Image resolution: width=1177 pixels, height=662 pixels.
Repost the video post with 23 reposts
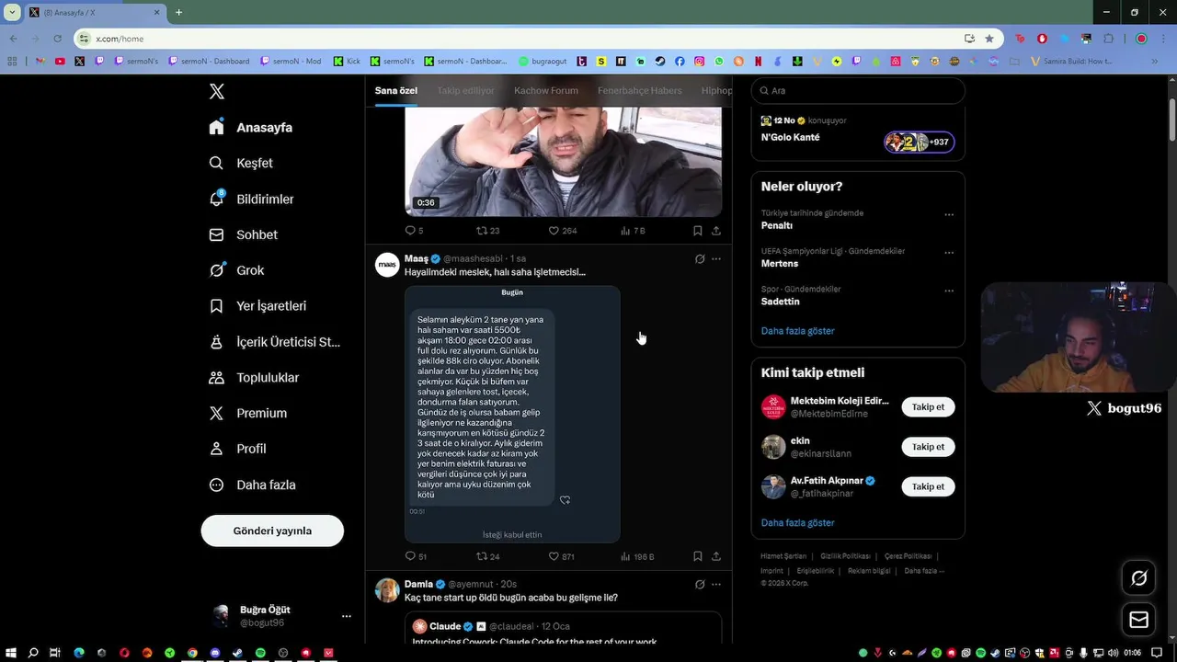(487, 231)
